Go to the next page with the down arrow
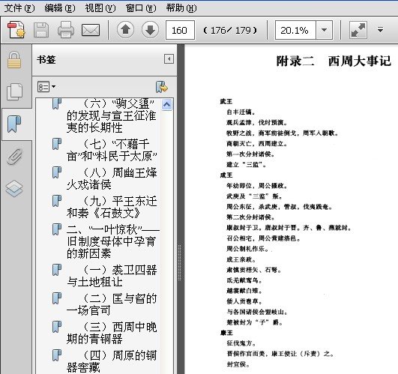Screen dimensions: 398x374 point(150,30)
